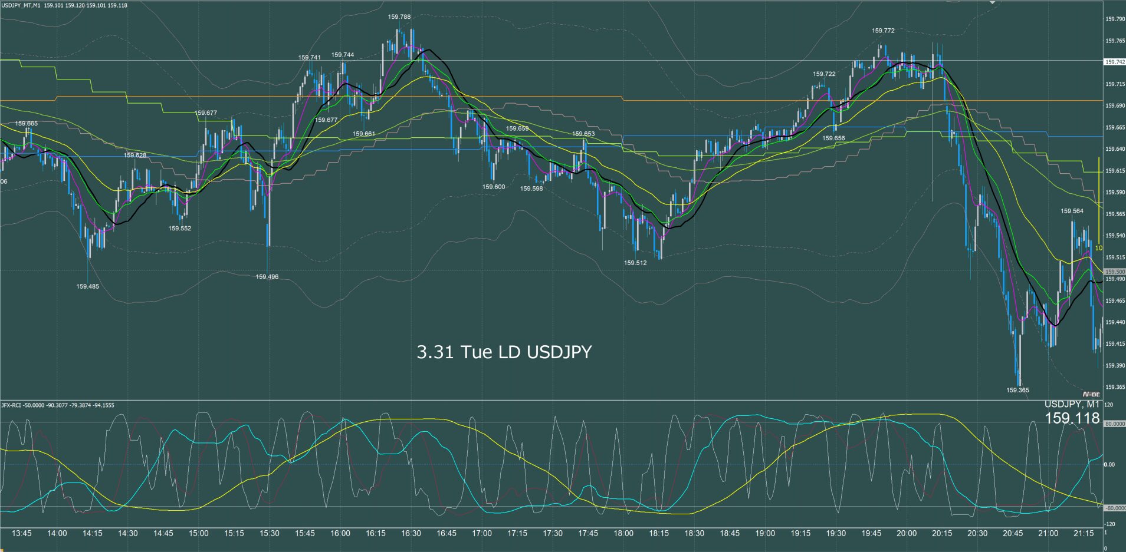
Task: Click the yellow "10" label near right edge
Action: pos(1098,249)
